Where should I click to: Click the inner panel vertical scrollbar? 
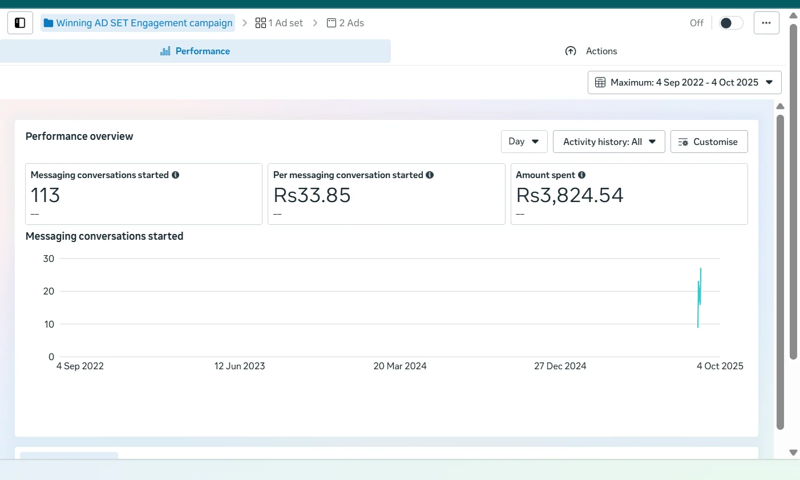pyautogui.click(x=780, y=271)
